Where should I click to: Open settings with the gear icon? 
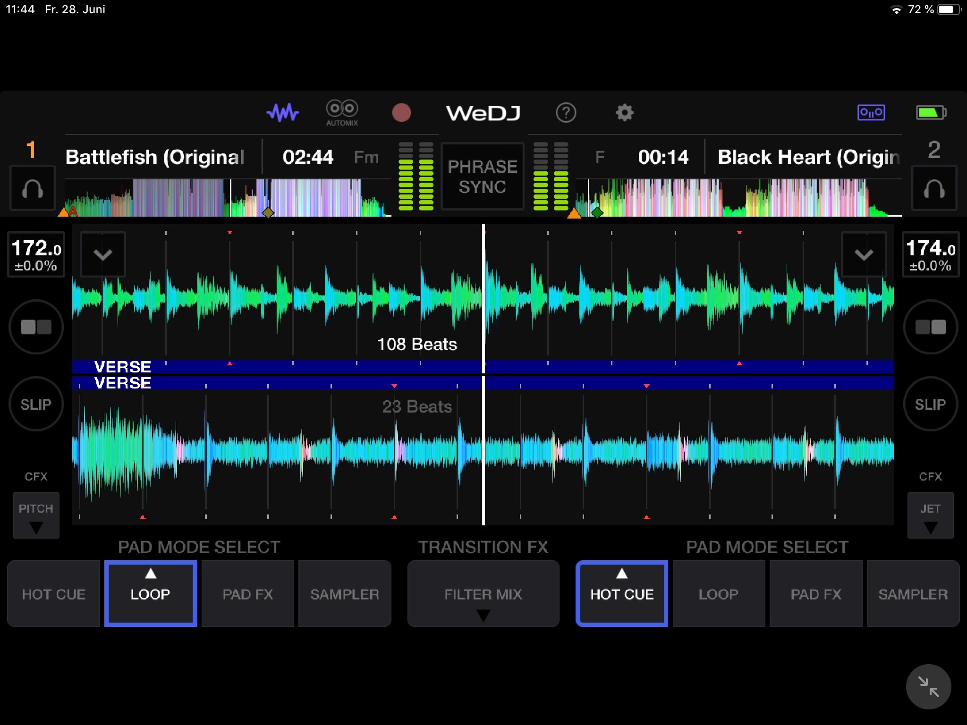coord(624,113)
